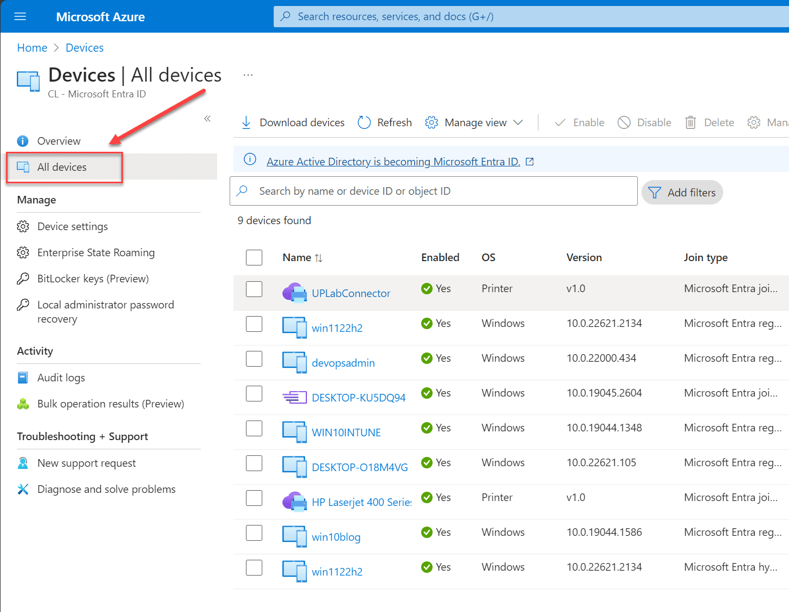
Task: Toggle the select-all devices checkbox
Action: pos(254,257)
